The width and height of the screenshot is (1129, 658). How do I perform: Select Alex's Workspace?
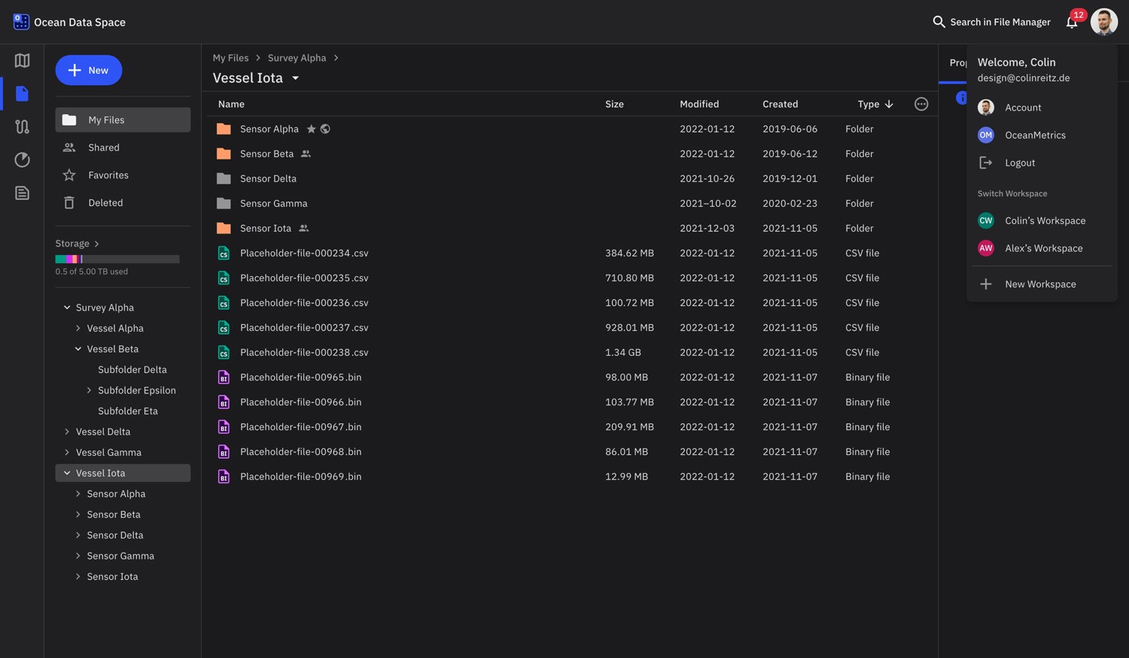point(1043,248)
